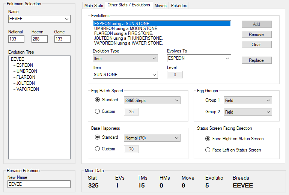
Task: Click the Clear evolutions button
Action: point(257,44)
